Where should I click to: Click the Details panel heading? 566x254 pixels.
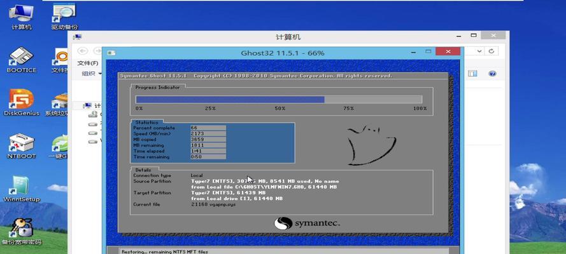[x=143, y=170]
